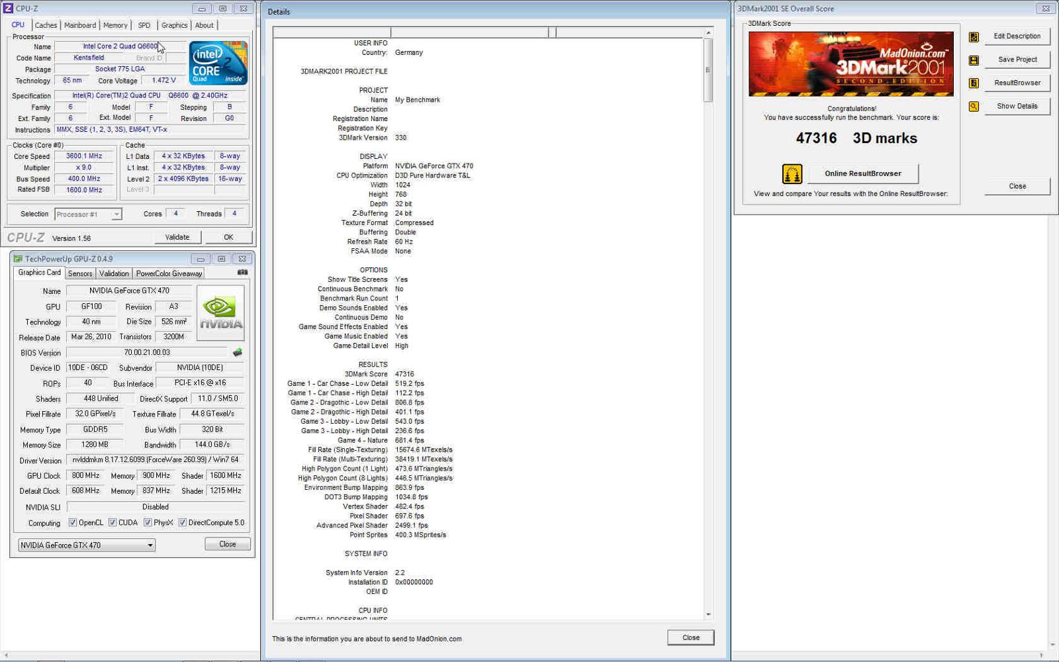Click the GPU-Z screenshot camera icon
The width and height of the screenshot is (1059, 662).
tap(243, 272)
